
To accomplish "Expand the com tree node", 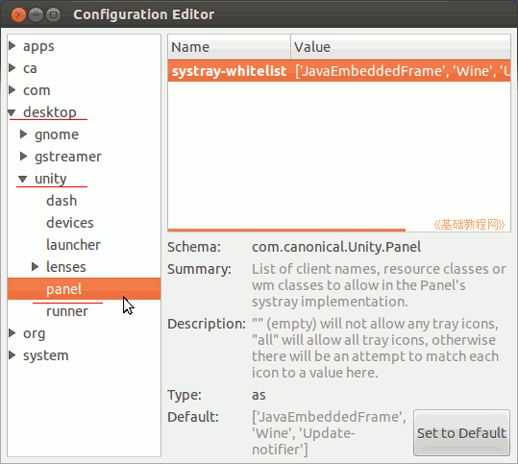I will (12, 90).
